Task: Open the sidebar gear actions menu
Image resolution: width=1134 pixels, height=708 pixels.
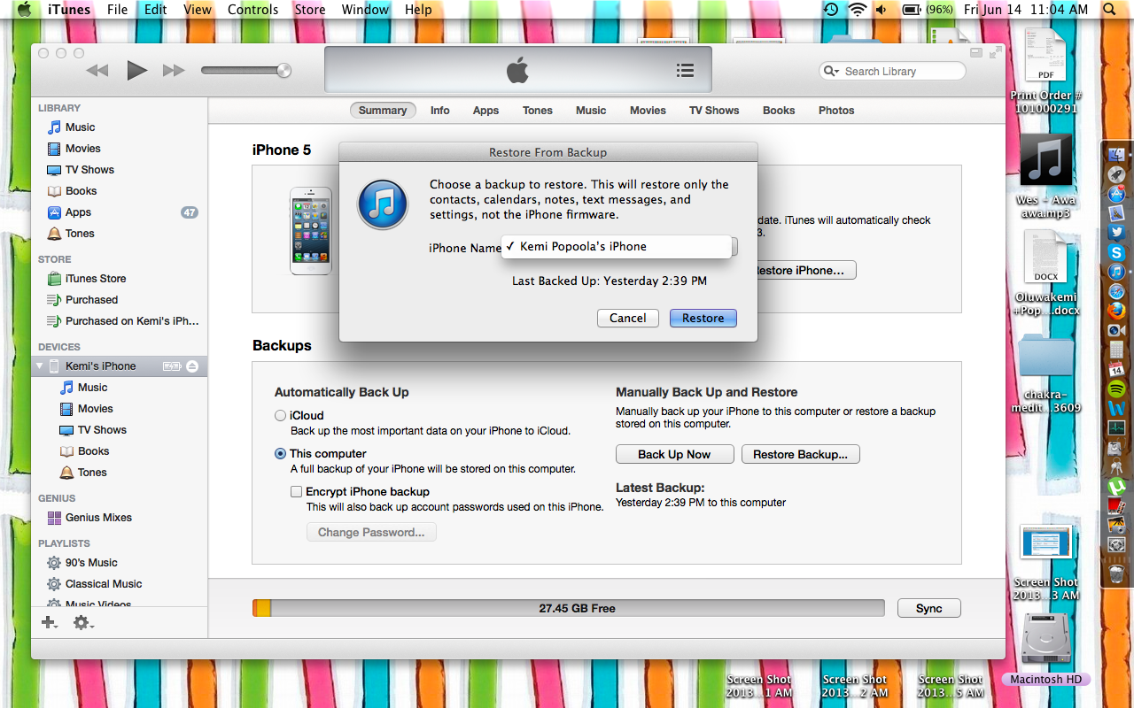Action: coord(83,623)
